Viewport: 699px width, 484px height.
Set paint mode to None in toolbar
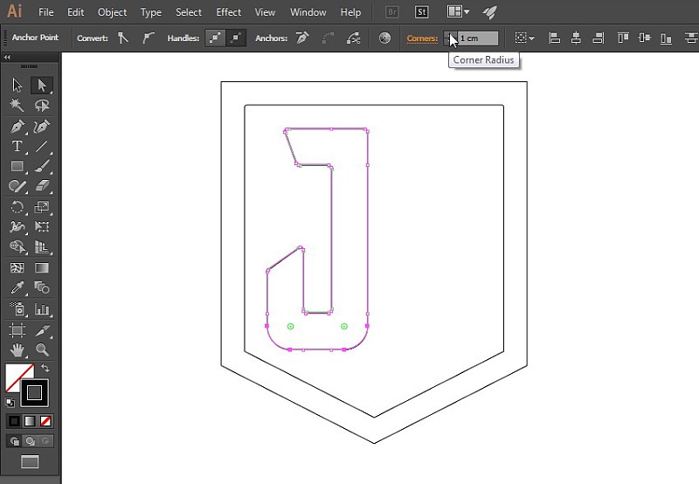(46, 421)
